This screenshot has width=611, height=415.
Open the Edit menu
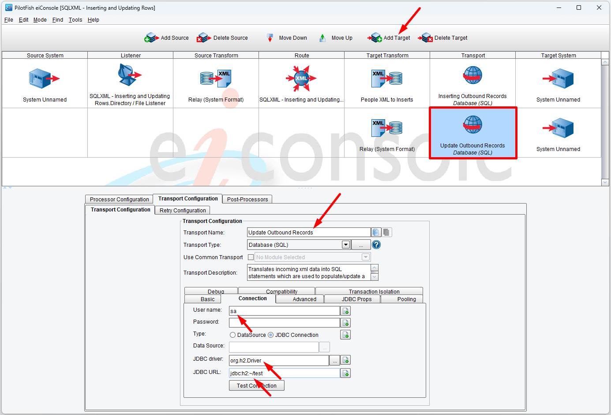pyautogui.click(x=23, y=20)
